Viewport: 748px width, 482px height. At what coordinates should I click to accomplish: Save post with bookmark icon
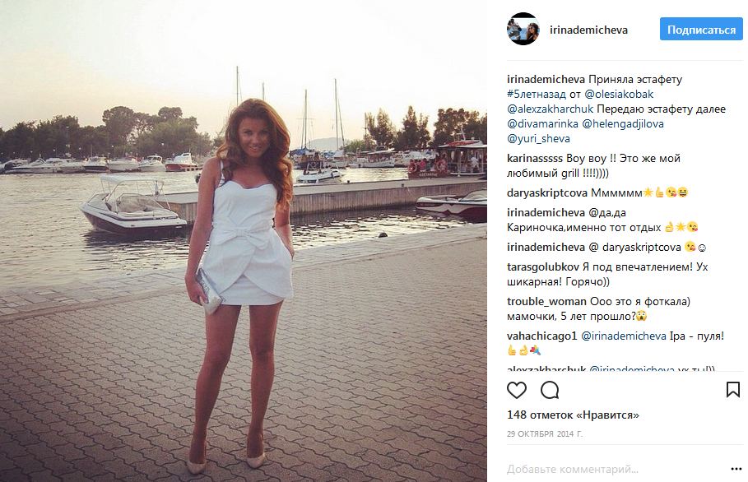pos(732,390)
